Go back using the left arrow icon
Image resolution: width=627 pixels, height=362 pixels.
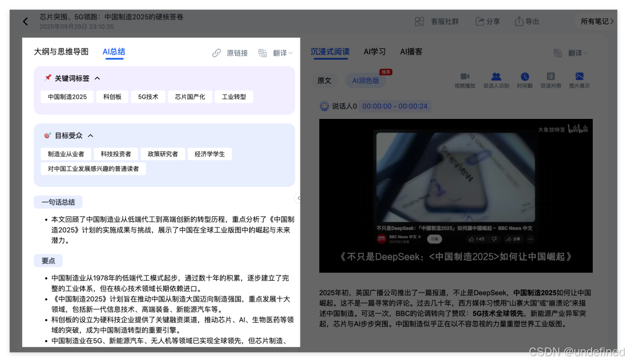point(26,21)
